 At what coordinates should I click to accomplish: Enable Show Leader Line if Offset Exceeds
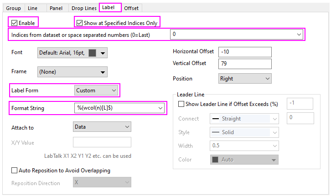coord(181,104)
